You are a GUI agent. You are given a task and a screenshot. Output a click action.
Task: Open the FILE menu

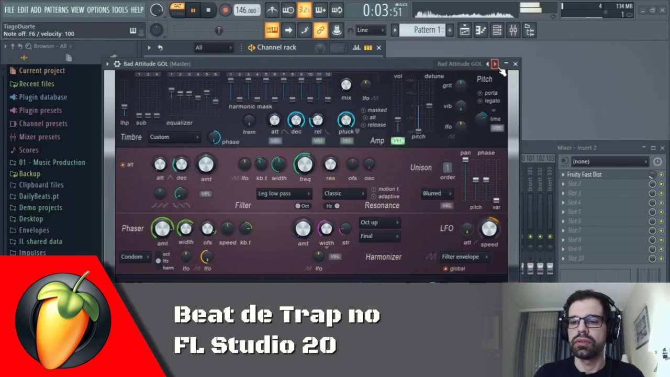click(9, 10)
